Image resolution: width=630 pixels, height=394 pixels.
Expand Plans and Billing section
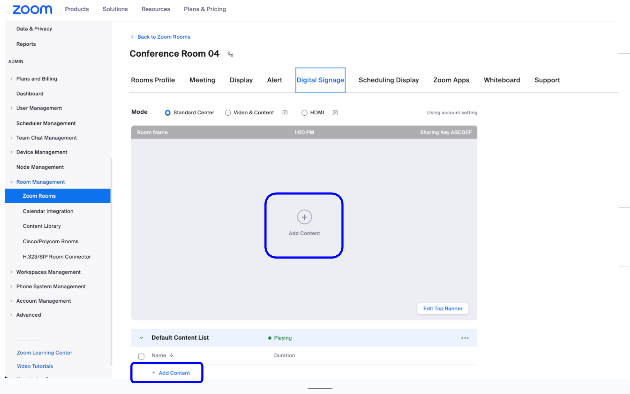(x=11, y=79)
